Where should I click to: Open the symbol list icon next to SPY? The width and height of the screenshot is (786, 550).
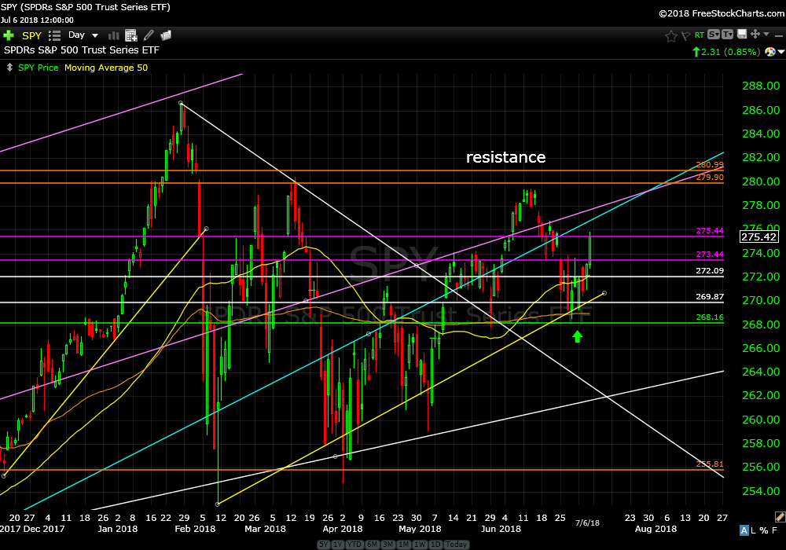click(54, 35)
